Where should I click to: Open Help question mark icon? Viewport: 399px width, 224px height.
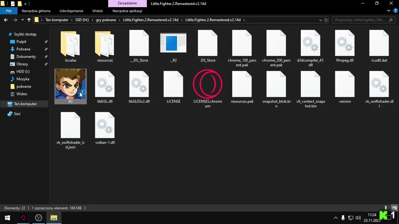tap(395, 11)
